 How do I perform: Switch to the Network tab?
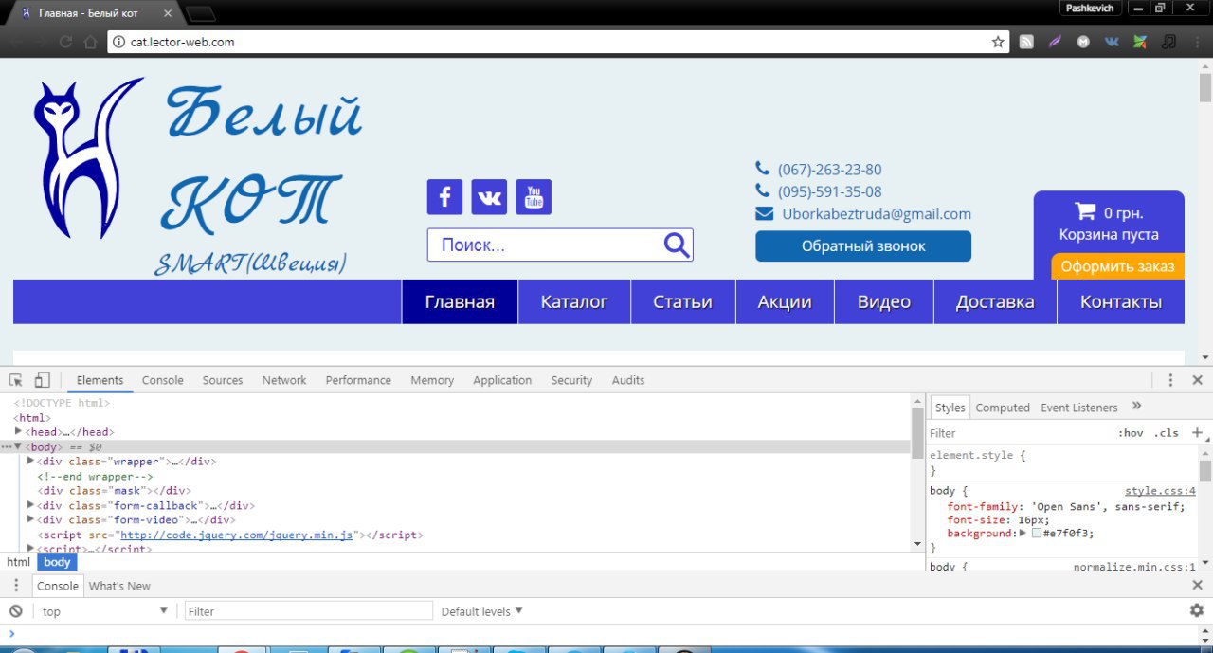(284, 380)
